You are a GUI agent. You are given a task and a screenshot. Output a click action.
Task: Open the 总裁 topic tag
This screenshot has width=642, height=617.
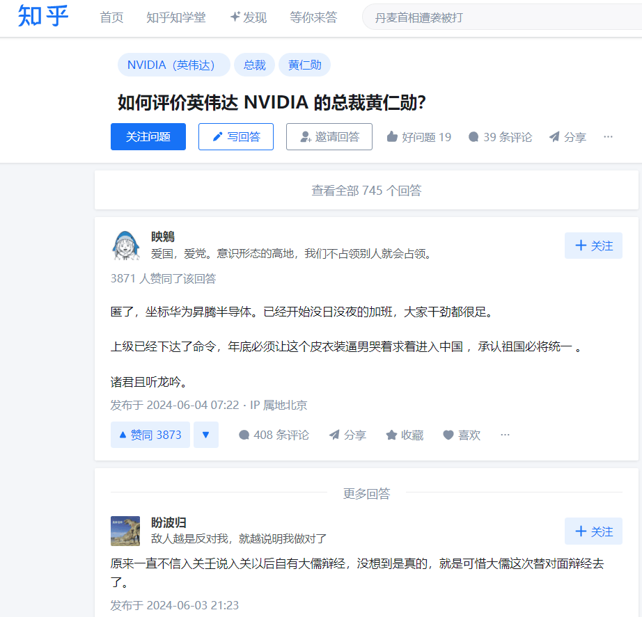[254, 65]
